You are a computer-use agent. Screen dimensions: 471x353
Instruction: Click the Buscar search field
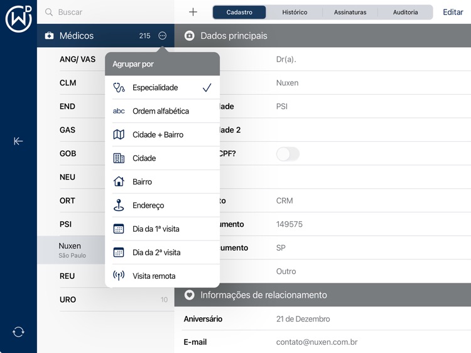(x=105, y=12)
